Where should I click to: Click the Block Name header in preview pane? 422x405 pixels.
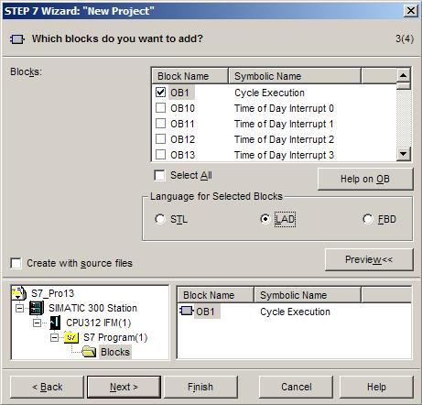pyautogui.click(x=216, y=295)
